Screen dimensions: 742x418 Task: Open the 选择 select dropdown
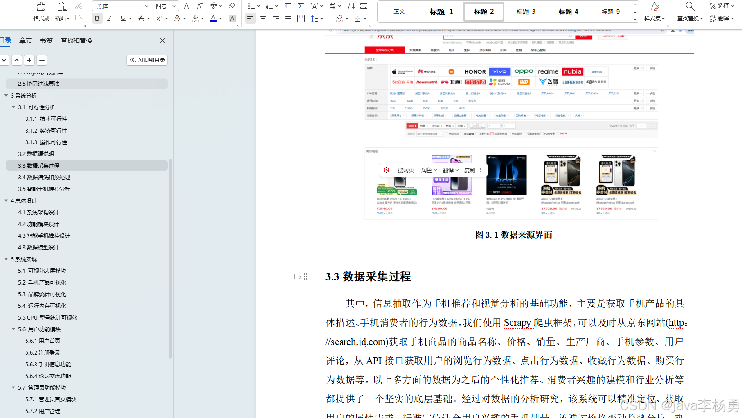pos(722,6)
